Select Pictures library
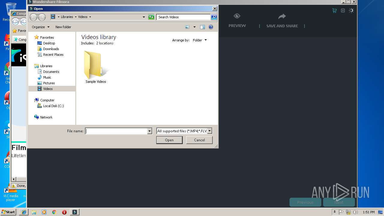 [49, 83]
